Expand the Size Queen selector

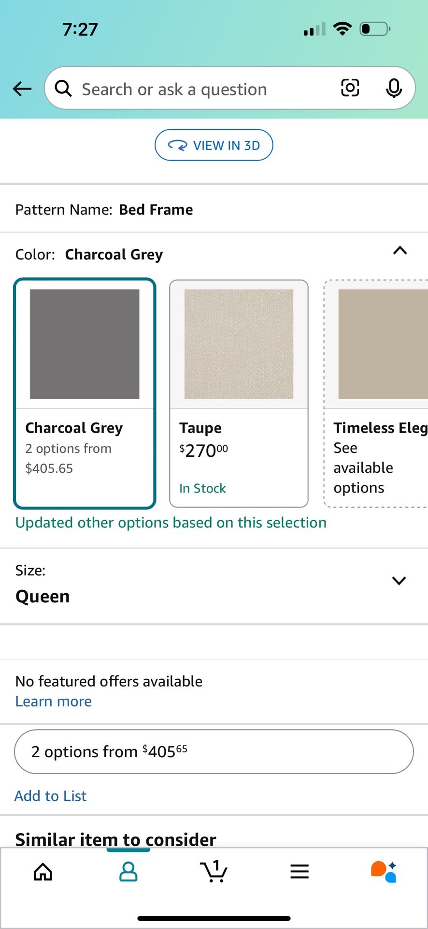coord(399,581)
